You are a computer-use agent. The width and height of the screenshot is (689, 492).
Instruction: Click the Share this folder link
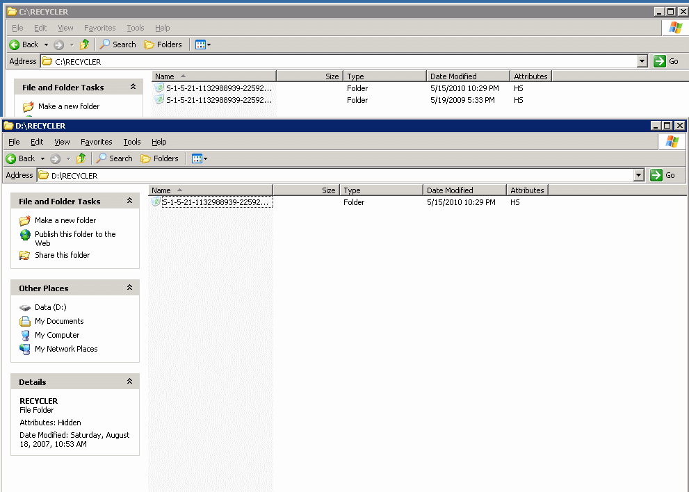tap(61, 255)
